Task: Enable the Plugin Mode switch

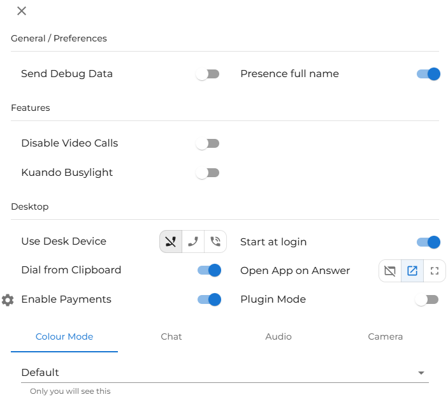Action: click(427, 299)
